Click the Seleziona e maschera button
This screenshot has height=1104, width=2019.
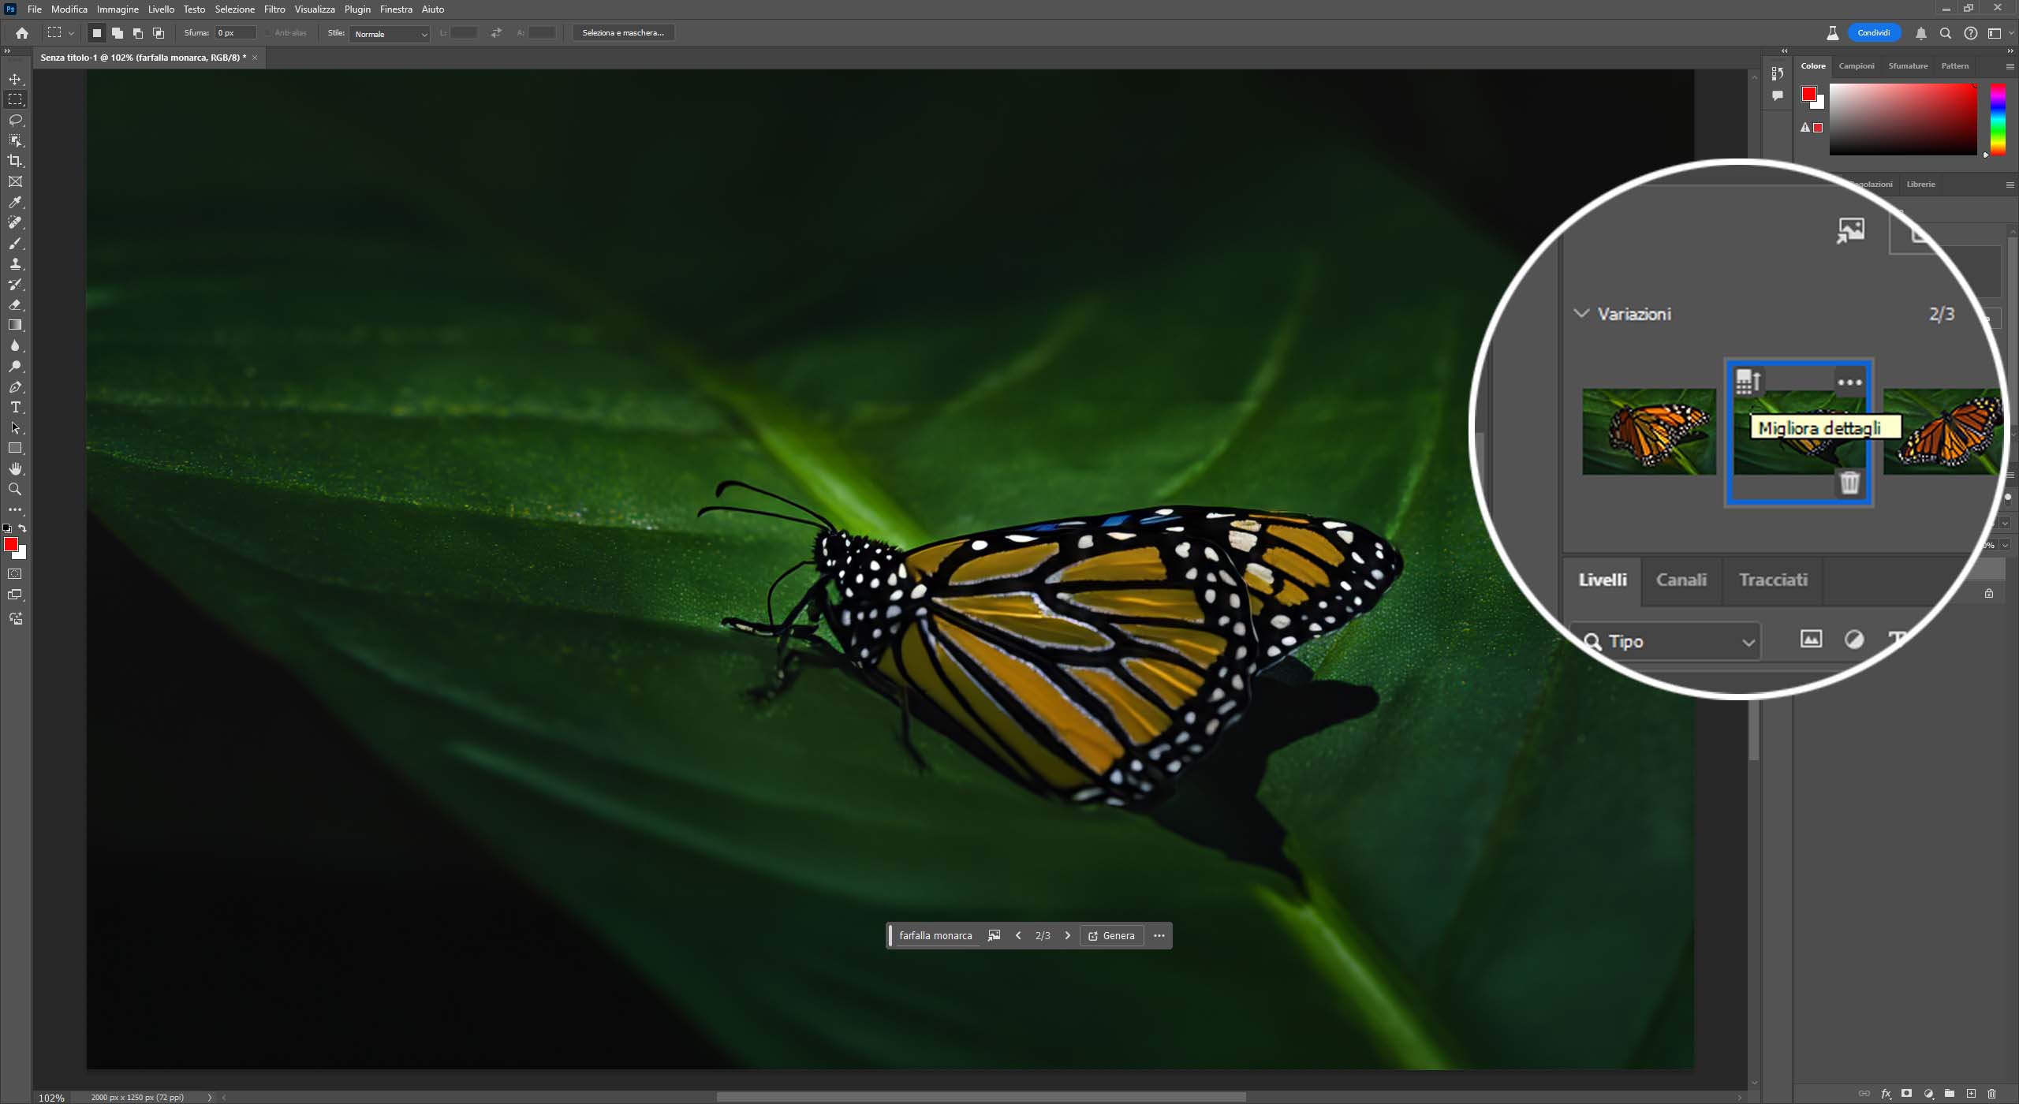(622, 33)
